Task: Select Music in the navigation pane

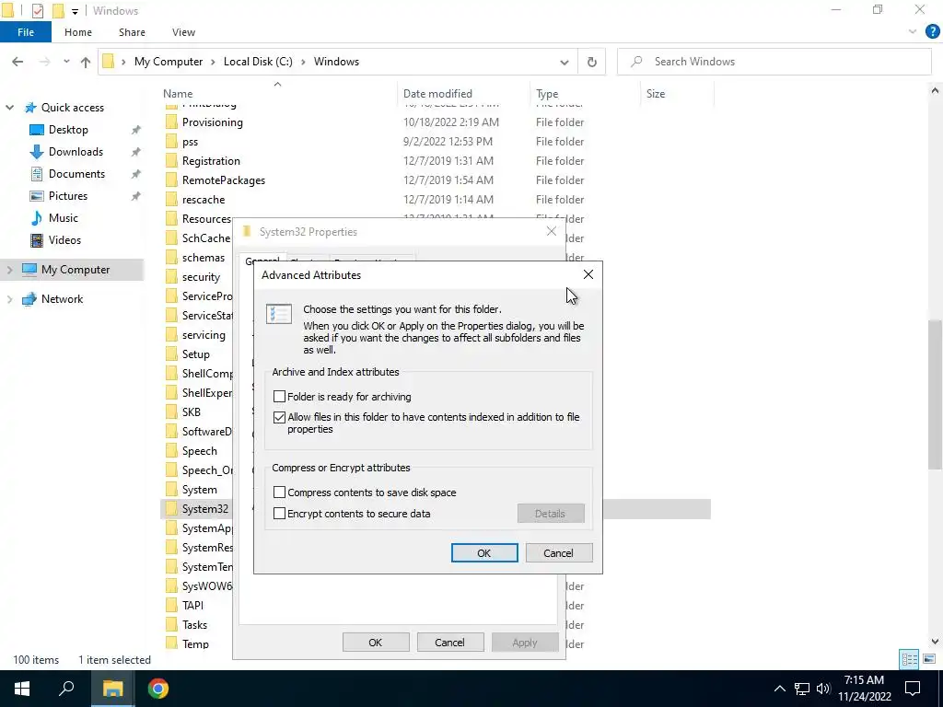Action: click(x=64, y=218)
